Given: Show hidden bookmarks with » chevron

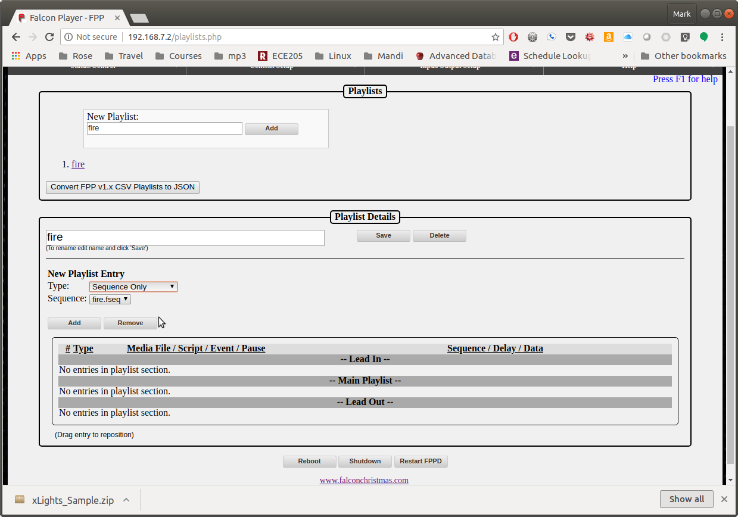Looking at the screenshot, I should coord(625,56).
